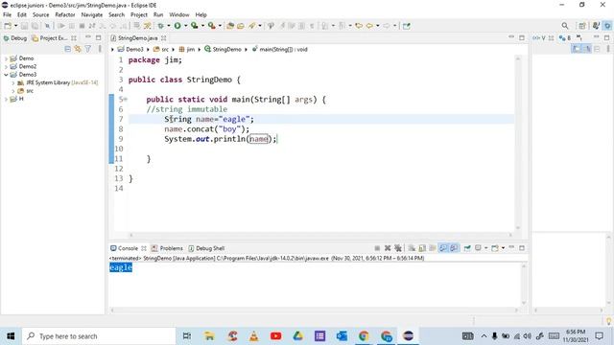Click the Resume debug icon
The height and width of the screenshot is (345, 614).
(x=61, y=26)
